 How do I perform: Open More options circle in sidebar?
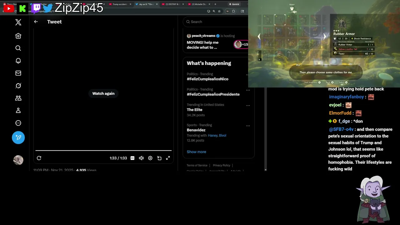click(18, 123)
